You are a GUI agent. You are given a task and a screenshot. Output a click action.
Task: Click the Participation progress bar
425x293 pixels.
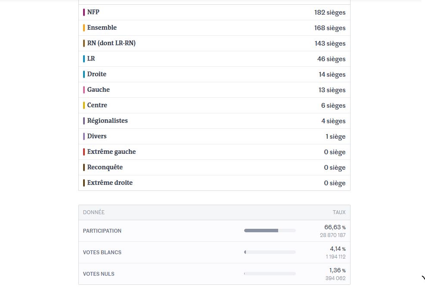tap(270, 231)
